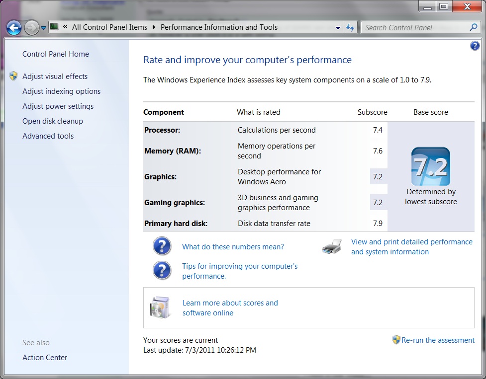Screen dimensions: 486x379
Task: Open Help via the blue question icon
Action: tap(475, 46)
